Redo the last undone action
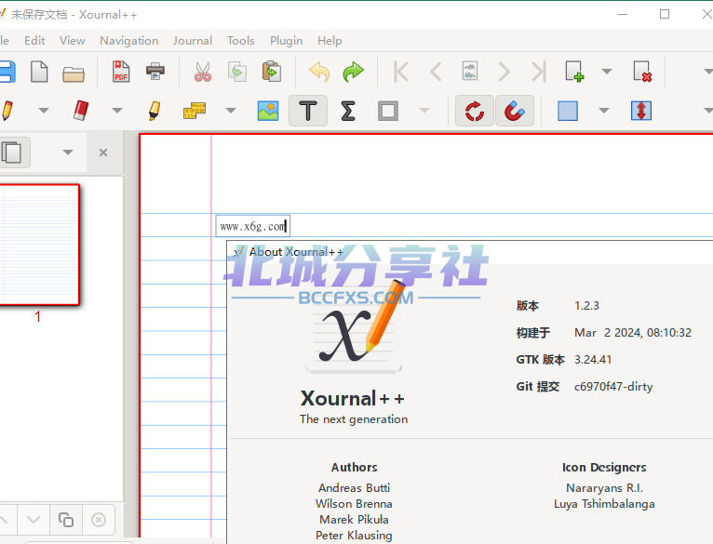This screenshot has height=544, width=713. click(x=354, y=72)
